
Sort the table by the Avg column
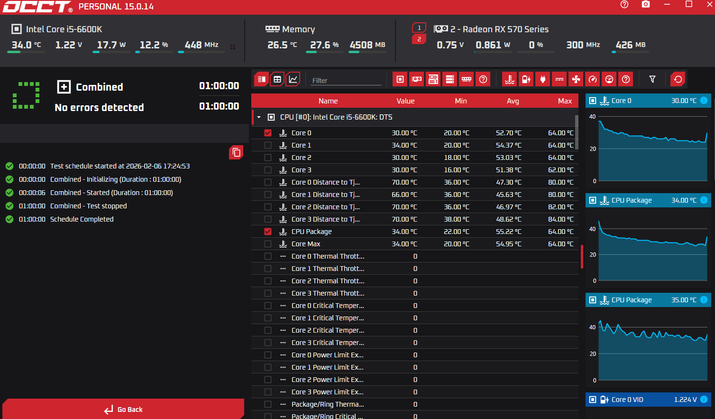[x=513, y=101]
